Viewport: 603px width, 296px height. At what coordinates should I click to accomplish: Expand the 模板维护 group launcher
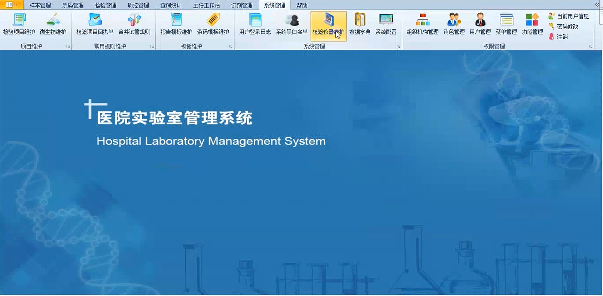[x=231, y=47]
